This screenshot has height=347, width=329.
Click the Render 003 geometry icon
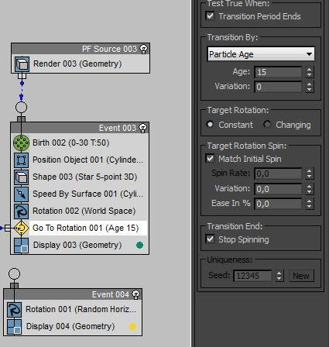22,64
